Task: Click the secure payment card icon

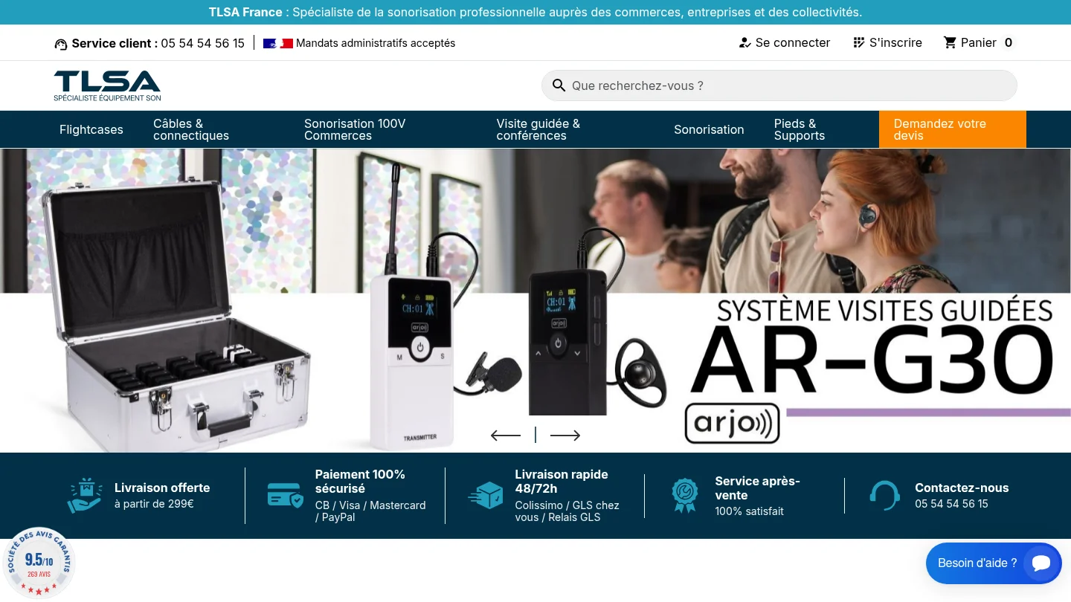Action: click(286, 496)
